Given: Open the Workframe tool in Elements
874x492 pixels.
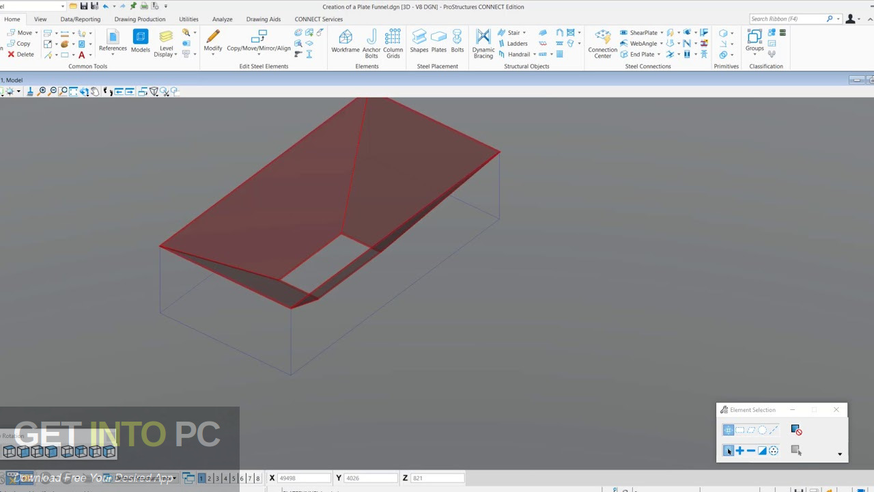Looking at the screenshot, I should click(345, 41).
